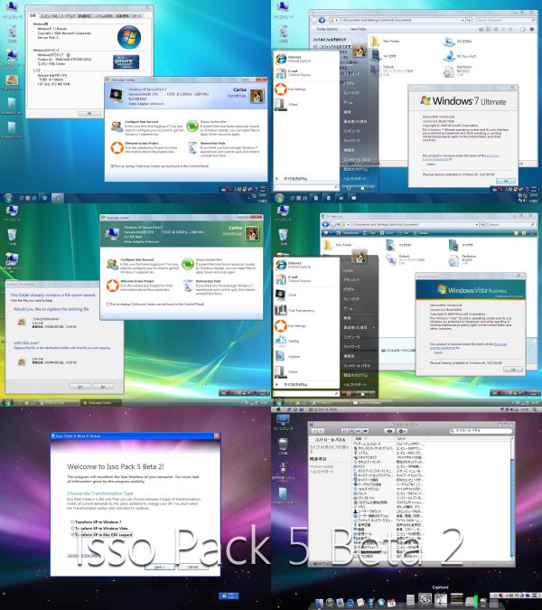542x610 pixels.
Task: Switch to ハードウェア tab in System Properties
Action: (x=68, y=16)
